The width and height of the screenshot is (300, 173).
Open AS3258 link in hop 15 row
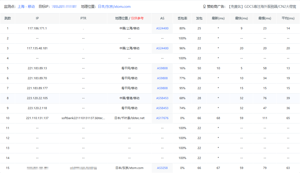pyautogui.click(x=162, y=168)
